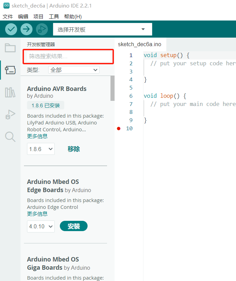Click the Arduino IDE logo in title bar
This screenshot has height=281, width=236.
click(6, 5)
